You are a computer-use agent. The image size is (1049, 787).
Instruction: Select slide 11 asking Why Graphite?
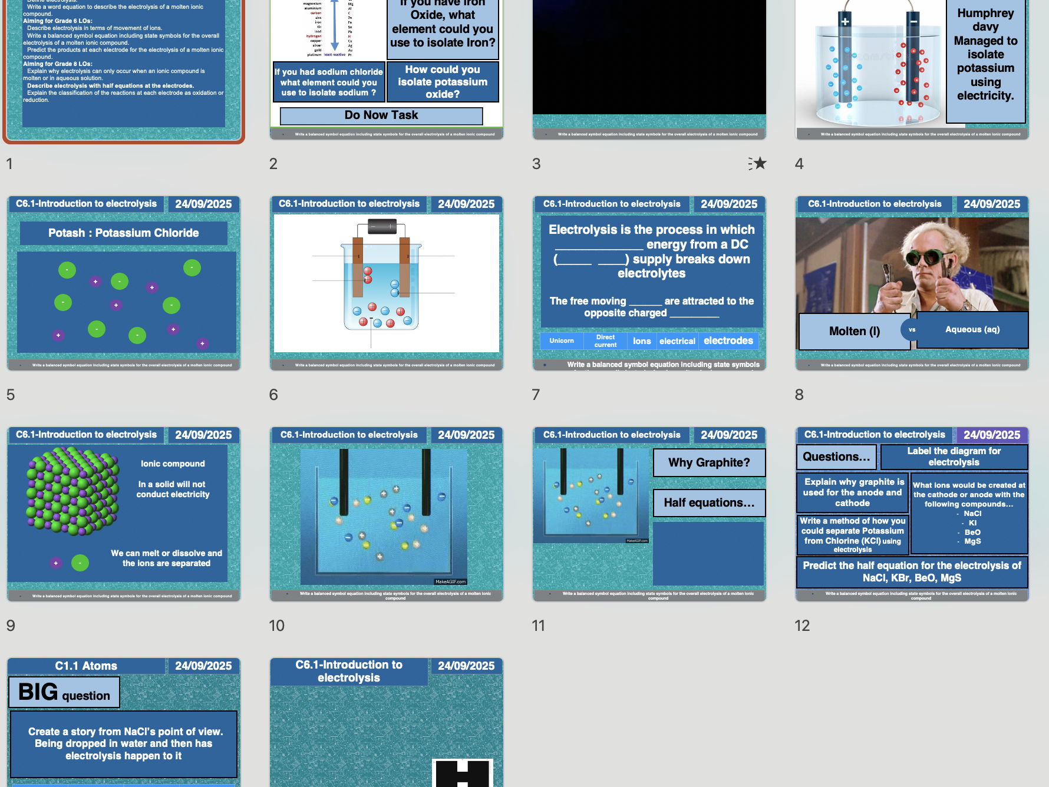click(x=649, y=512)
